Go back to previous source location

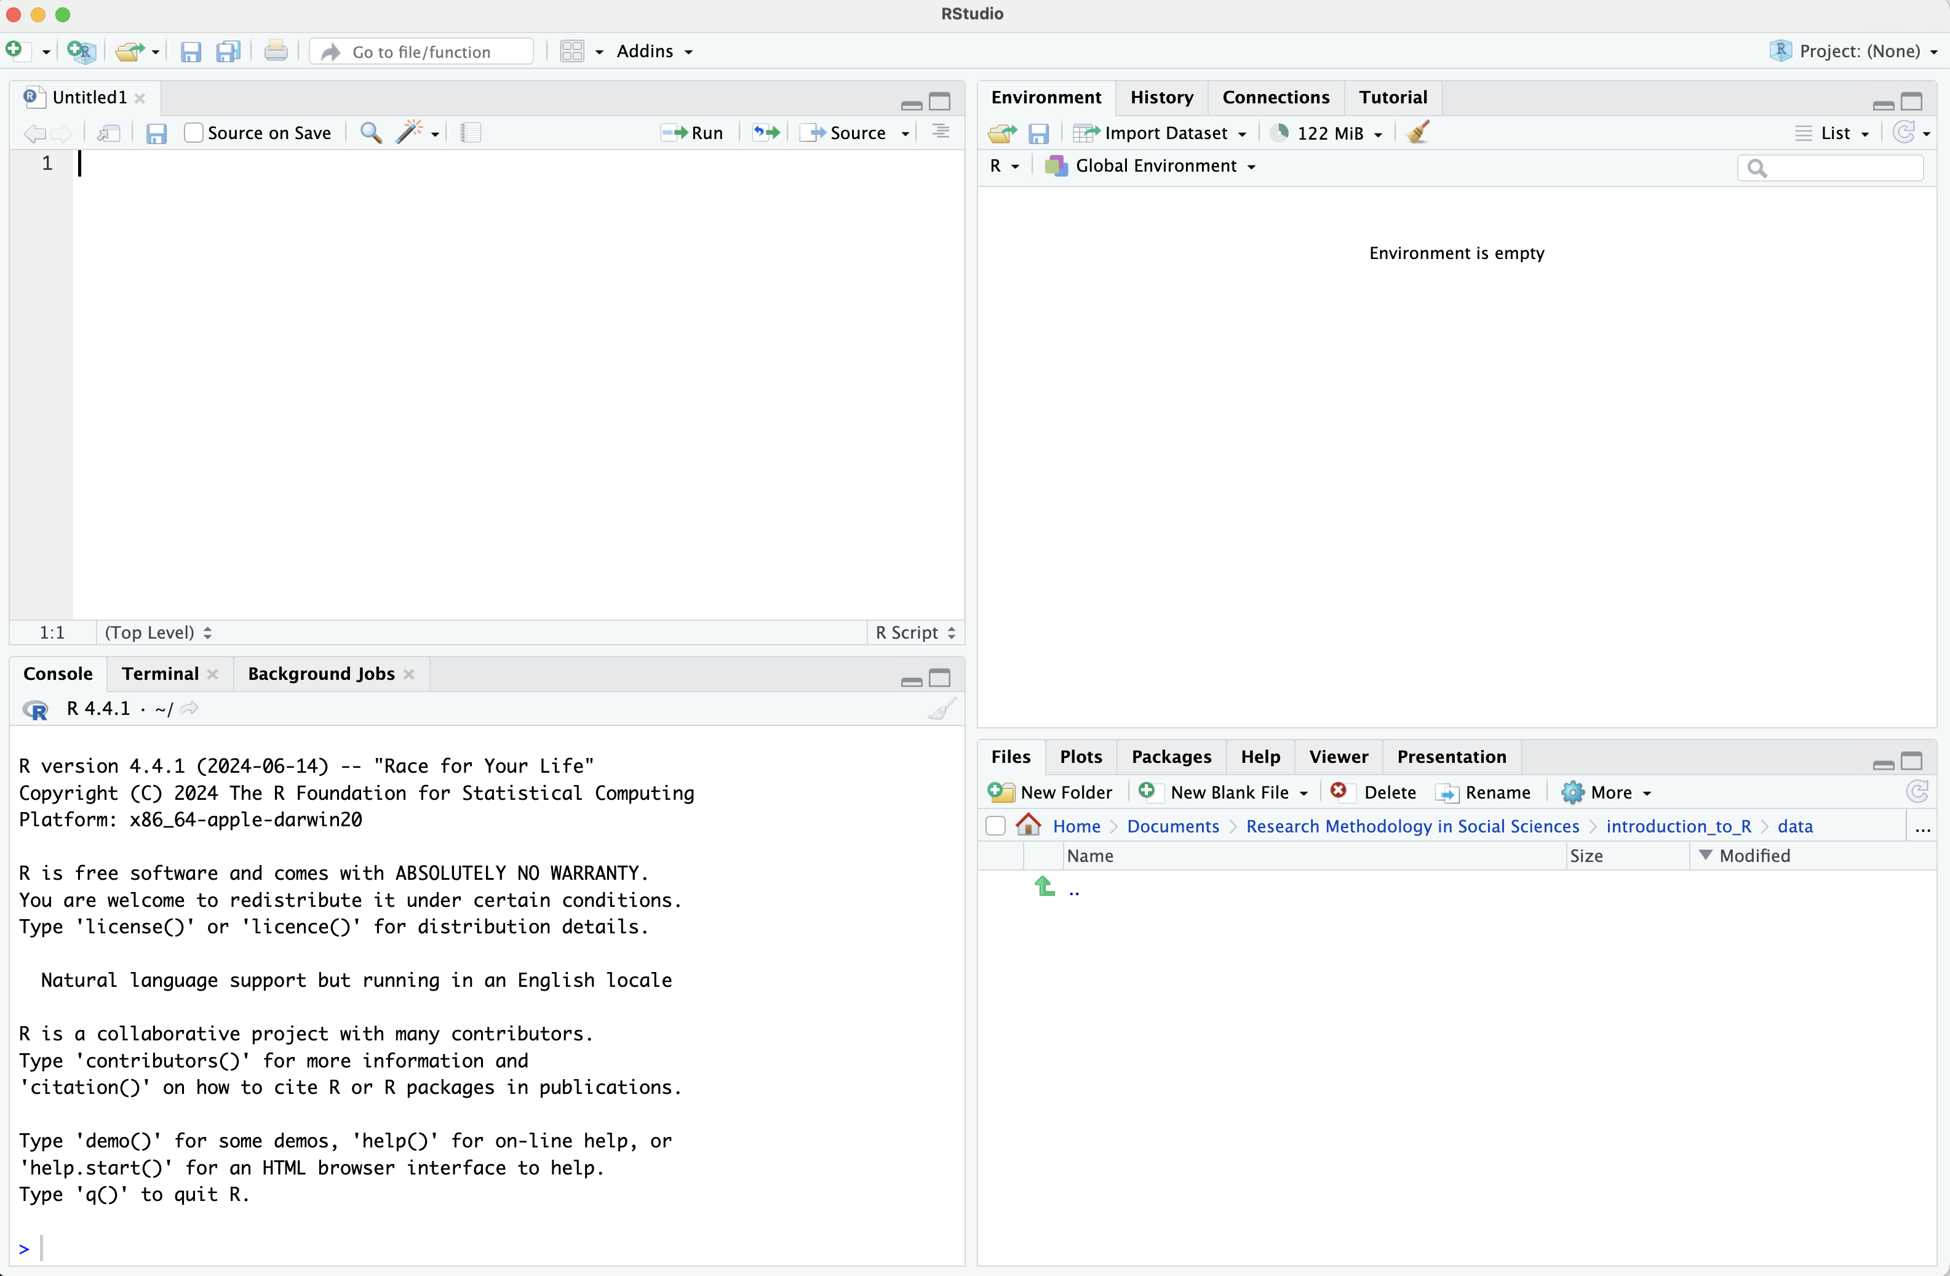(34, 133)
